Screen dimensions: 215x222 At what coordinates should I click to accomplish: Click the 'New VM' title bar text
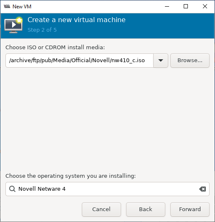coord(22,7)
